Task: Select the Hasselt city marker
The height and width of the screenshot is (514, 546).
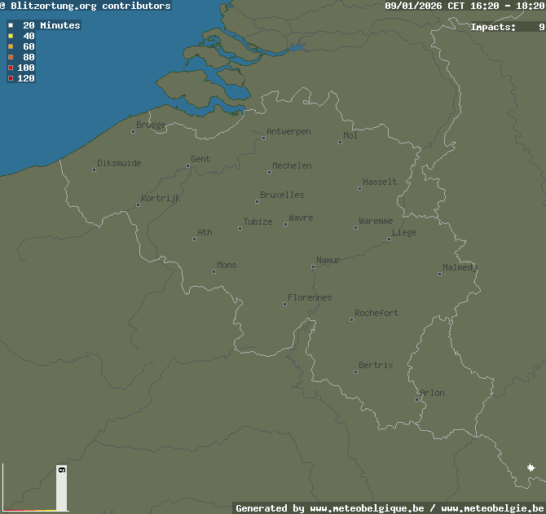Action: 359,188
